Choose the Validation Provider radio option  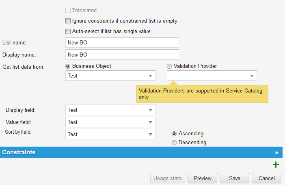169,66
